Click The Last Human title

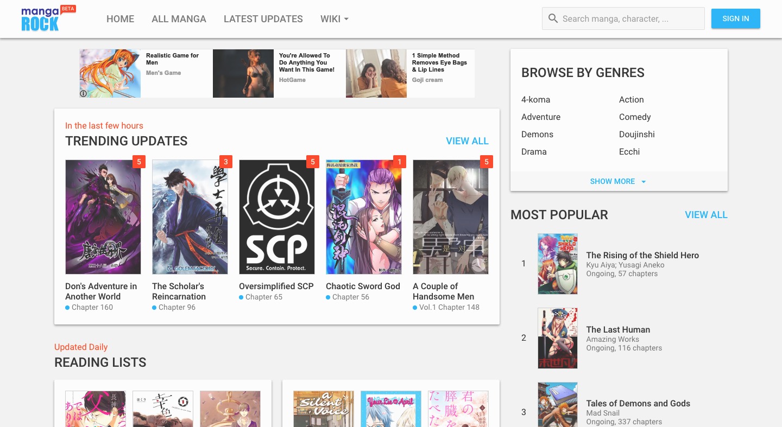[618, 329]
